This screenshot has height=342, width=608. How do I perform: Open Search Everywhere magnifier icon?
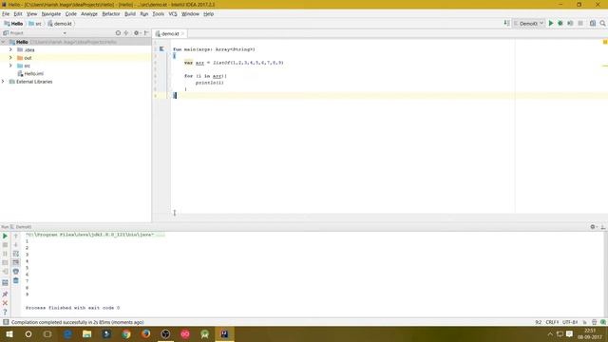[x=602, y=23]
